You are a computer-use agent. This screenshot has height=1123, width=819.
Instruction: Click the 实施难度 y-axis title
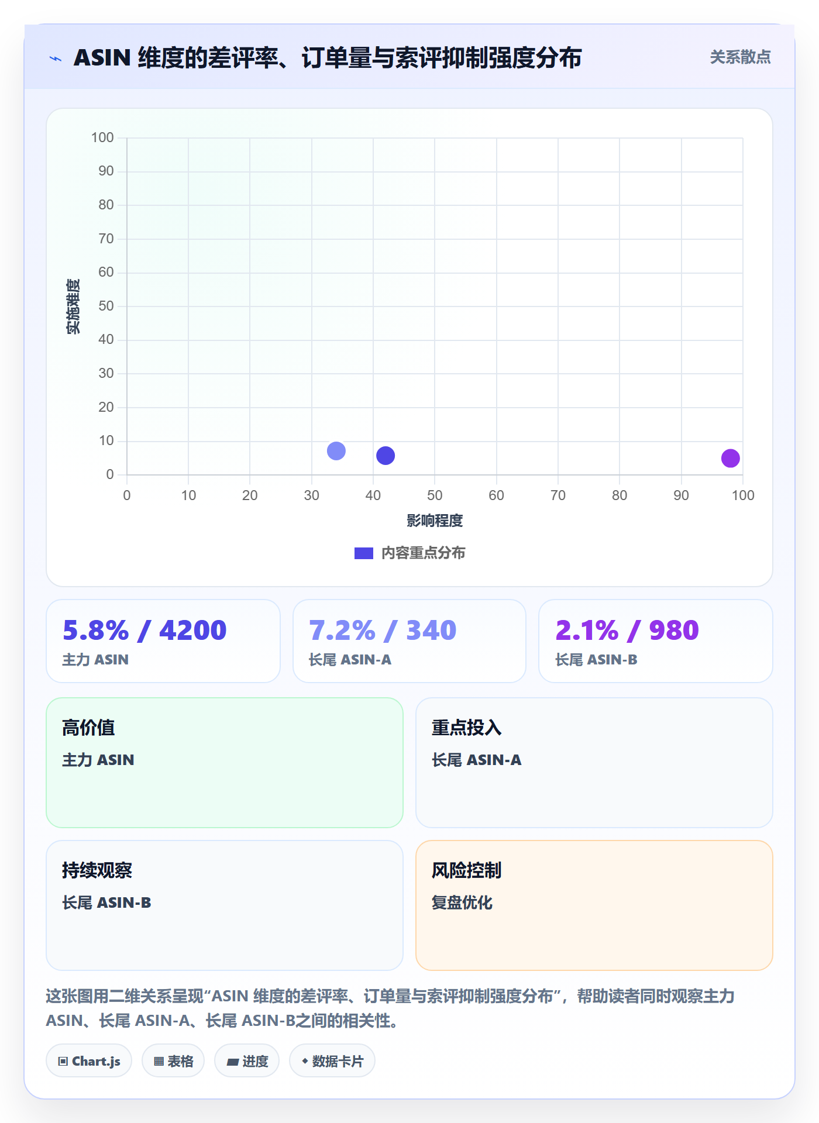tap(73, 306)
